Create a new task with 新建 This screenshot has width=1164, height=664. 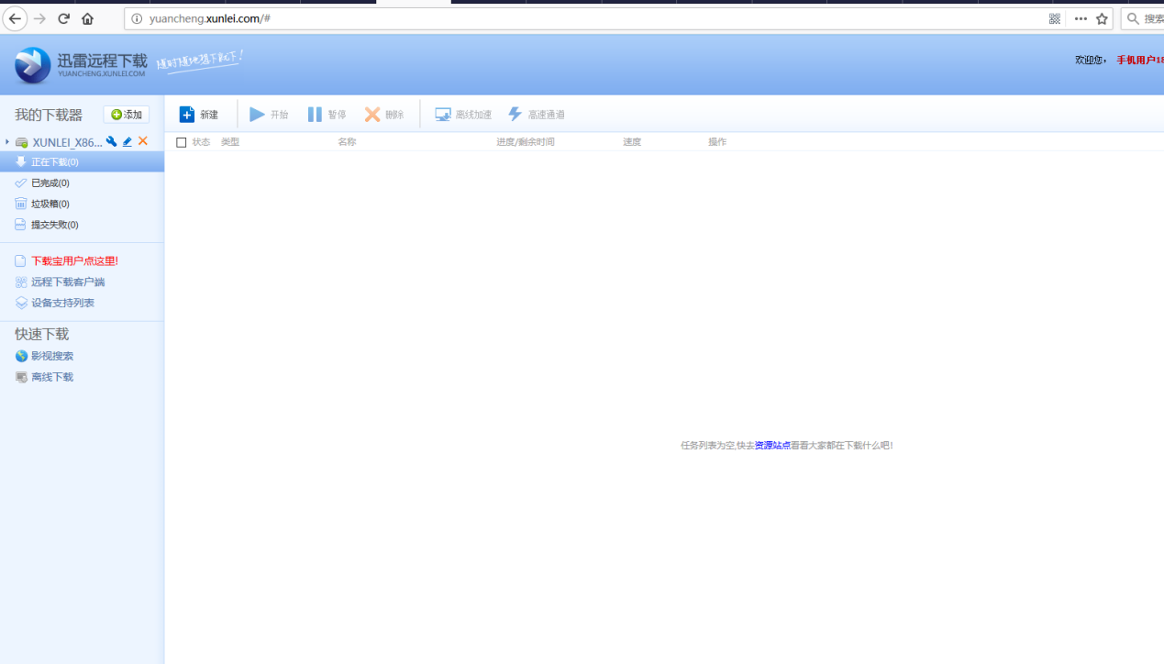pyautogui.click(x=199, y=115)
